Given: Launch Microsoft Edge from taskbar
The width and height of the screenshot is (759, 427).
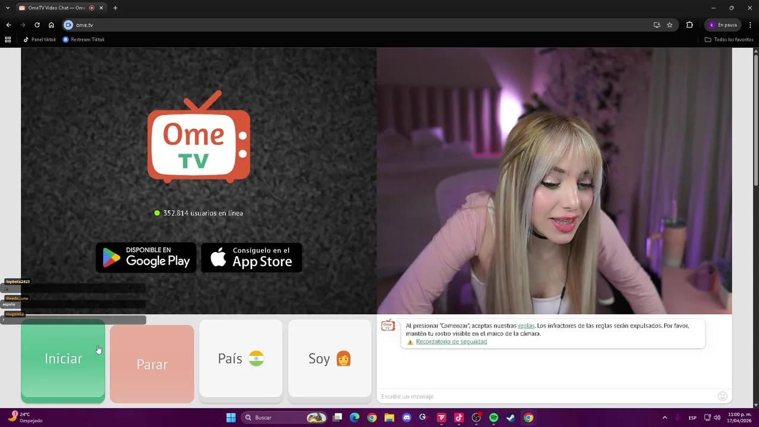Looking at the screenshot, I should coord(355,418).
